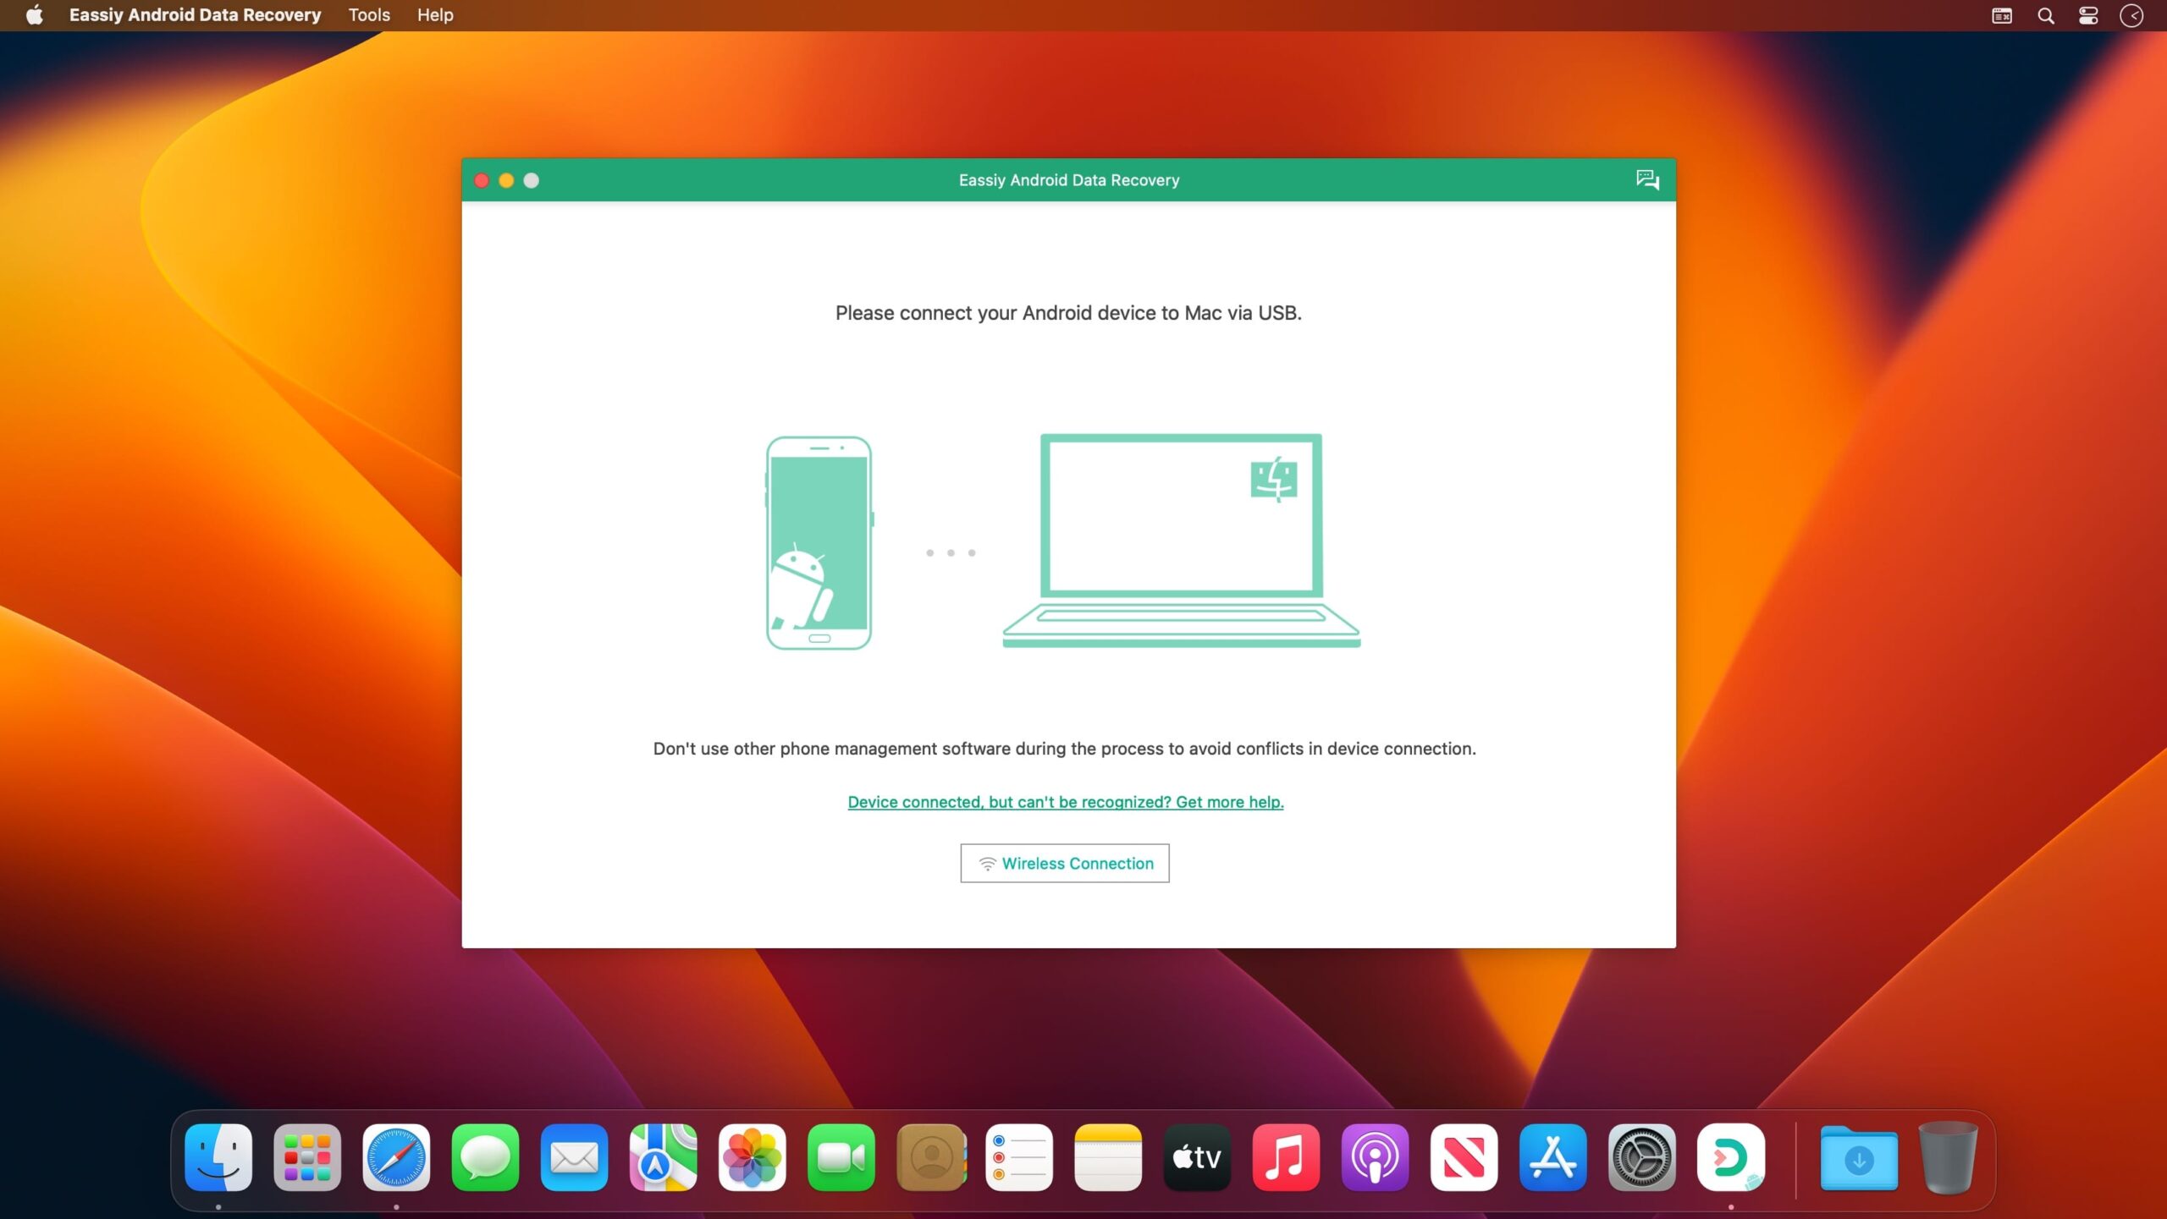Open the device not recognized help link
The height and width of the screenshot is (1219, 2167).
[1065, 802]
